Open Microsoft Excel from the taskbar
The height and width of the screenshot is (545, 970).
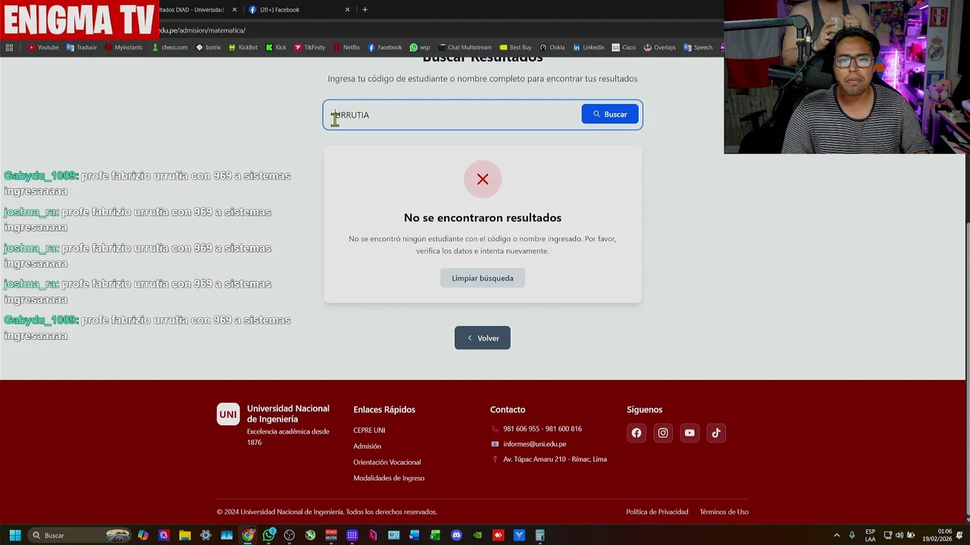pos(435,535)
